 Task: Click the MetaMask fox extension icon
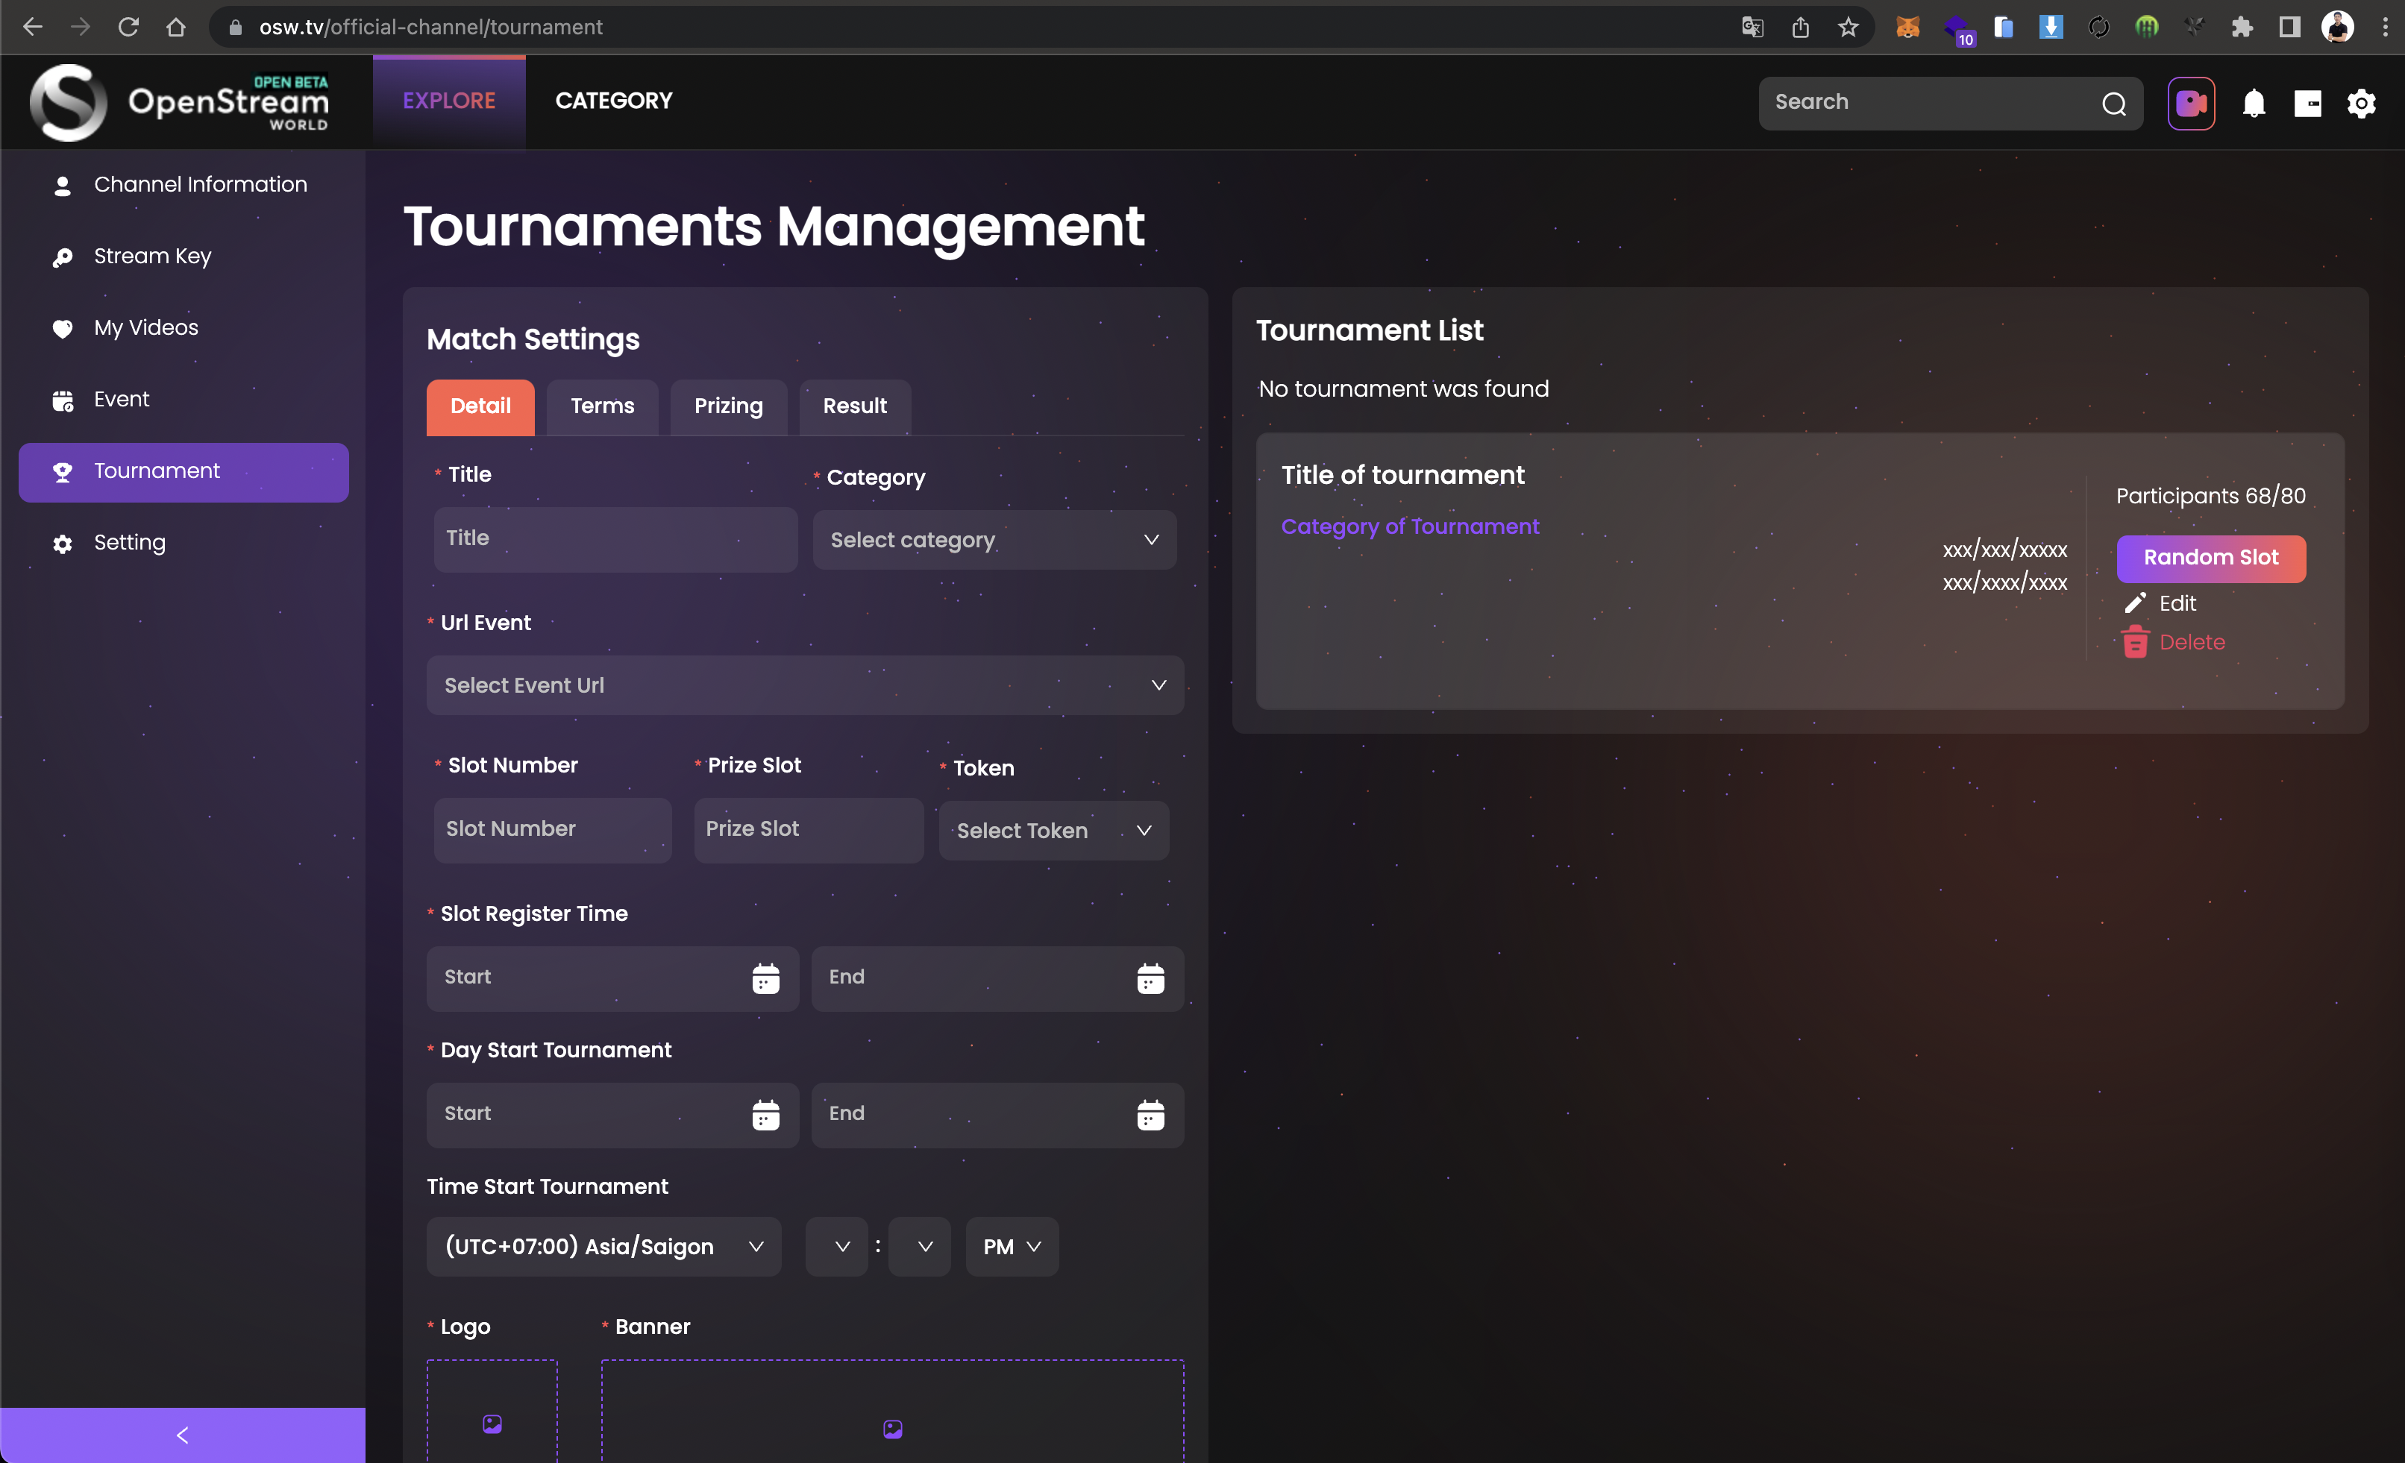[x=1907, y=28]
